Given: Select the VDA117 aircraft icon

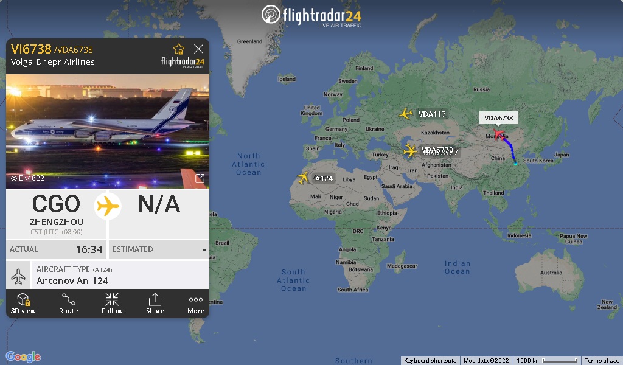Looking at the screenshot, I should point(406,114).
